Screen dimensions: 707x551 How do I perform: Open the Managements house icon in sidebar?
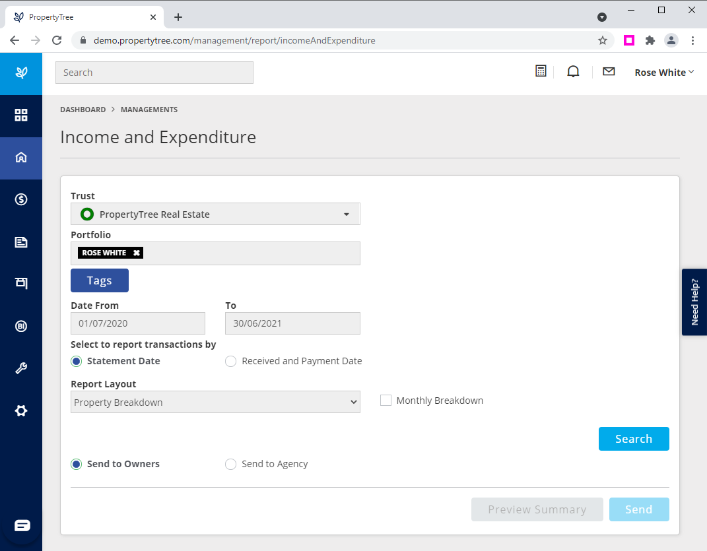tap(21, 157)
